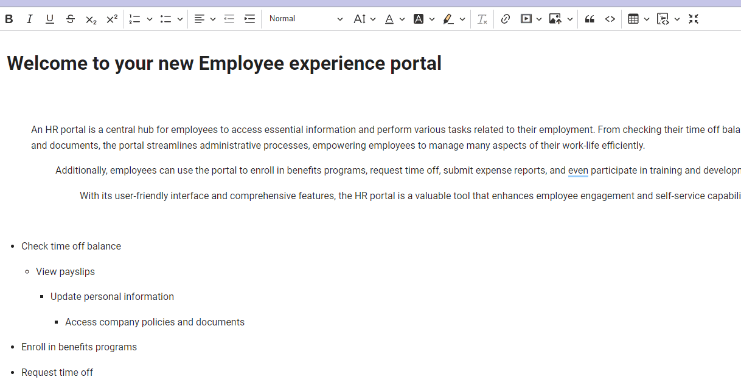This screenshot has height=391, width=741.
Task: Click the paragraph starting 'An HR portal is'
Action: [386, 137]
